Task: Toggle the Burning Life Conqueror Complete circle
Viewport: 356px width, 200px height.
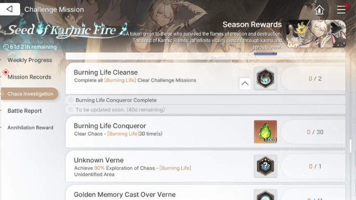Action: click(x=70, y=100)
